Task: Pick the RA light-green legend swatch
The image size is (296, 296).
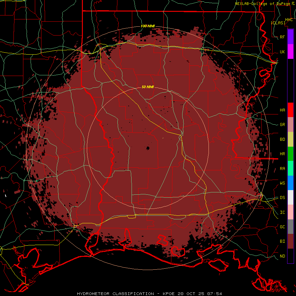Action: pos(290,168)
